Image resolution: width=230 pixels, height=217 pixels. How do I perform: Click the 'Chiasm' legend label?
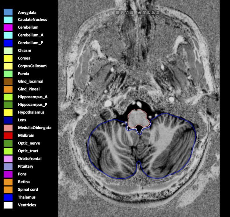tap(25, 51)
